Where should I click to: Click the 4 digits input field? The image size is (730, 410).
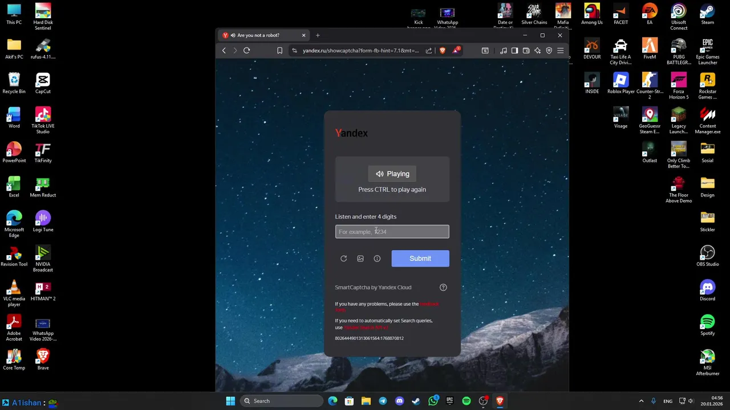(392, 232)
